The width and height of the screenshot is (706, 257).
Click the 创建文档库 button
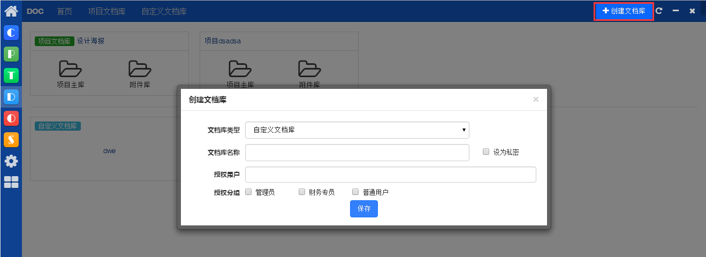624,11
